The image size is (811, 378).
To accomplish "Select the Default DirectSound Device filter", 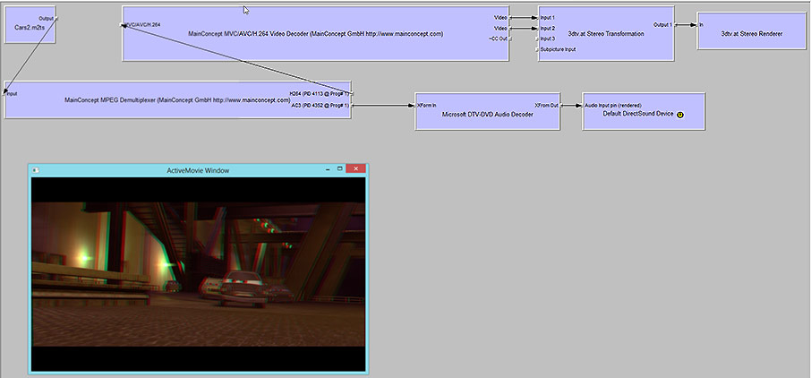I will 644,111.
